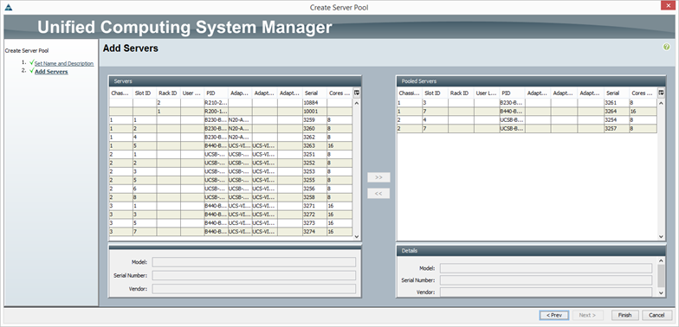Open column chooser icon in Pooled Servers table
Image resolution: width=679 pixels, height=327 pixels.
coord(661,93)
